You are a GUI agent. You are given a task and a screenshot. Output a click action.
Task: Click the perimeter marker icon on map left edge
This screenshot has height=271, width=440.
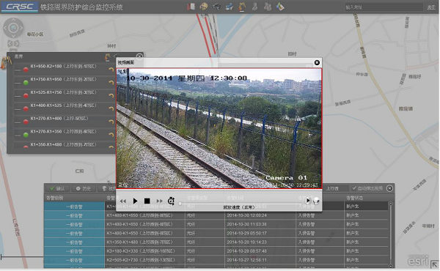point(5,62)
